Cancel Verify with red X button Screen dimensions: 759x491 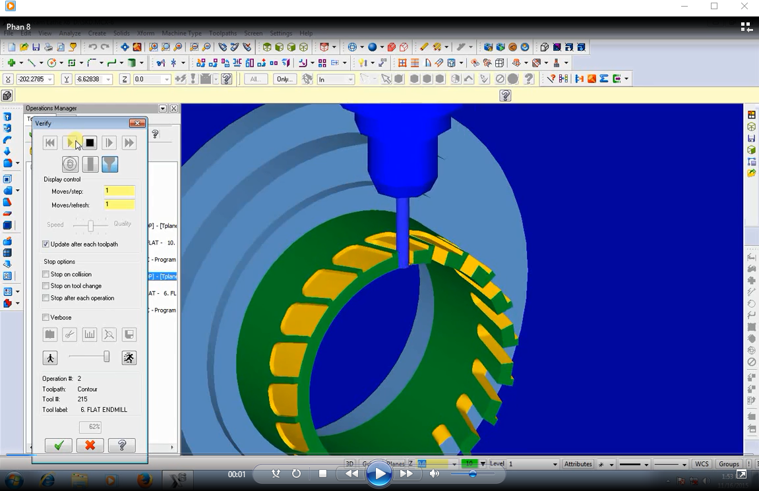[90, 446]
